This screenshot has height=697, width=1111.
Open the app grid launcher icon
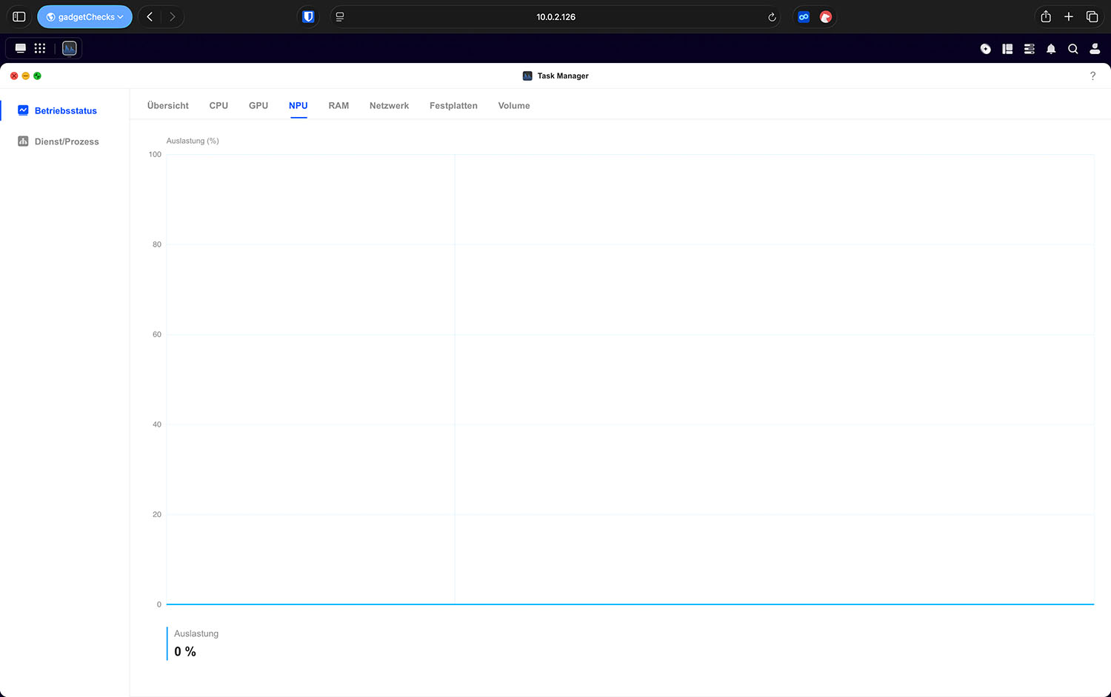coord(40,48)
